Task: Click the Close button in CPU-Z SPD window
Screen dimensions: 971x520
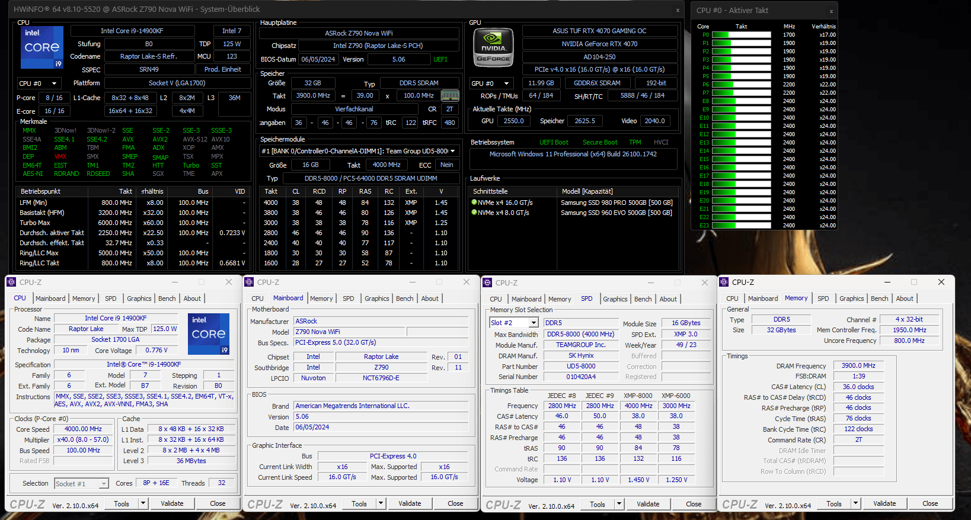Action: tap(694, 504)
